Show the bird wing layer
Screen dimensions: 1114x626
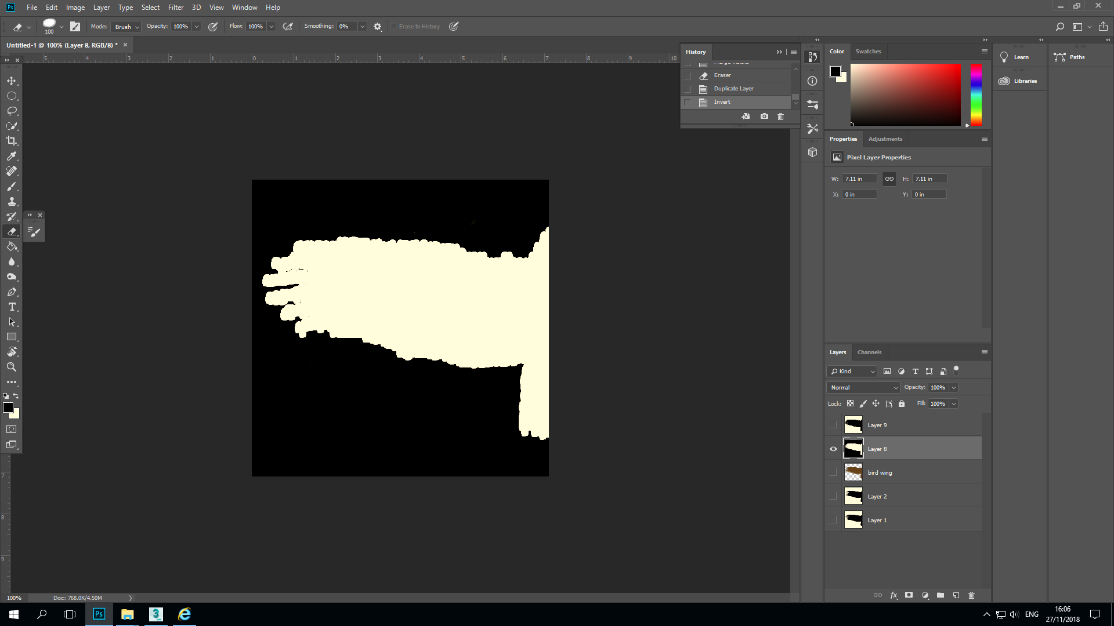[x=833, y=472]
